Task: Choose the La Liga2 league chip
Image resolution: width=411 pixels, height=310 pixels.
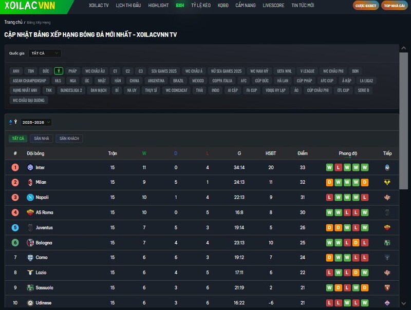Action: [366, 81]
